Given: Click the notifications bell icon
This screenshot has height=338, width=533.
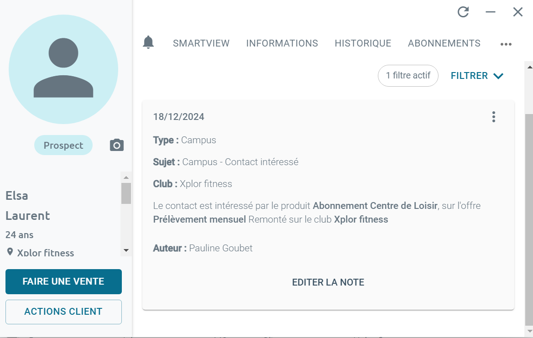Looking at the screenshot, I should pos(148,42).
